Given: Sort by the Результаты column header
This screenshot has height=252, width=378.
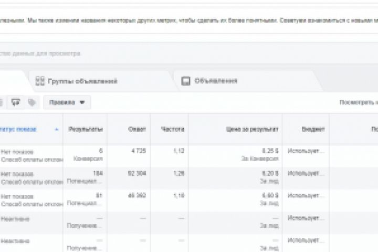Looking at the screenshot, I should pos(86,129).
